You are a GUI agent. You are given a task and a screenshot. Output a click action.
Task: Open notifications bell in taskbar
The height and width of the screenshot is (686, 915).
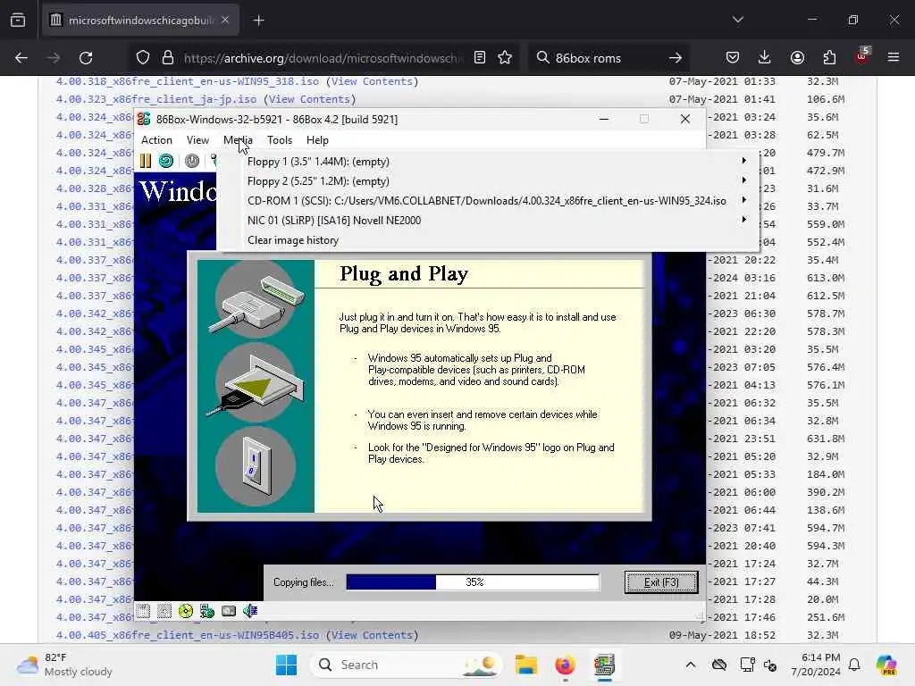(854, 665)
